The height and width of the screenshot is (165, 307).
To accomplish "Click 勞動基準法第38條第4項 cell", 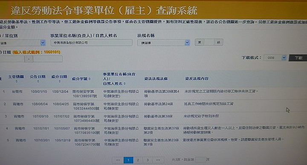I will [x=161, y=94].
